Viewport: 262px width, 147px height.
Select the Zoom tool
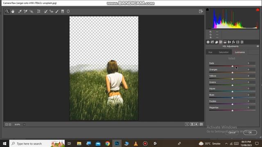pos(7,11)
